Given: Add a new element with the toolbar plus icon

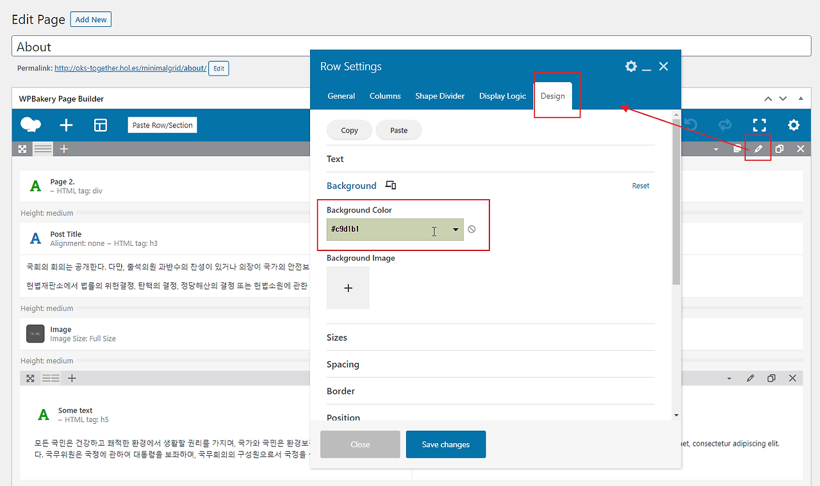Looking at the screenshot, I should tap(66, 126).
